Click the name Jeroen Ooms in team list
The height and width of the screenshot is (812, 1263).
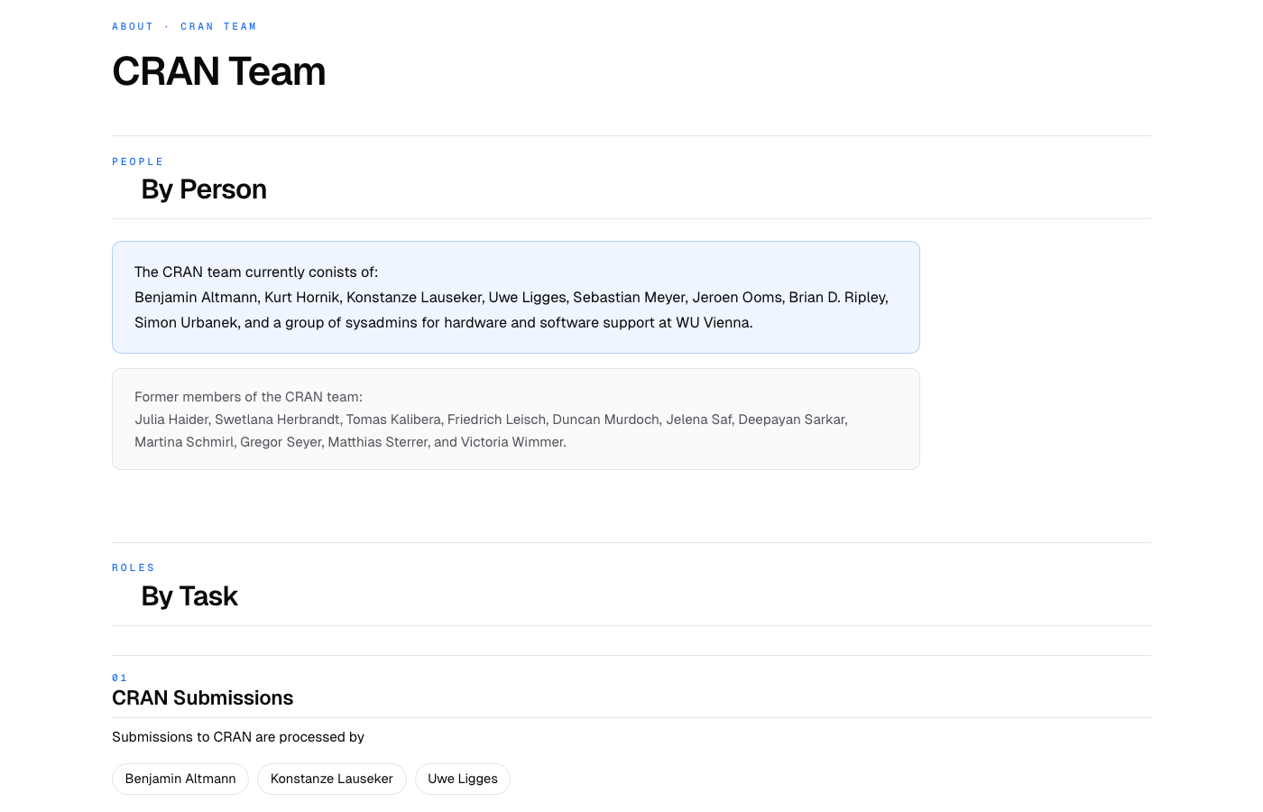pyautogui.click(x=737, y=298)
